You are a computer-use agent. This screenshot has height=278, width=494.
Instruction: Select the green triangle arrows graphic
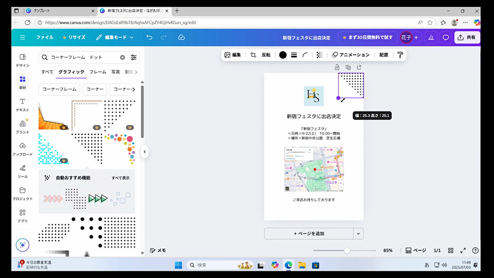pos(98,199)
